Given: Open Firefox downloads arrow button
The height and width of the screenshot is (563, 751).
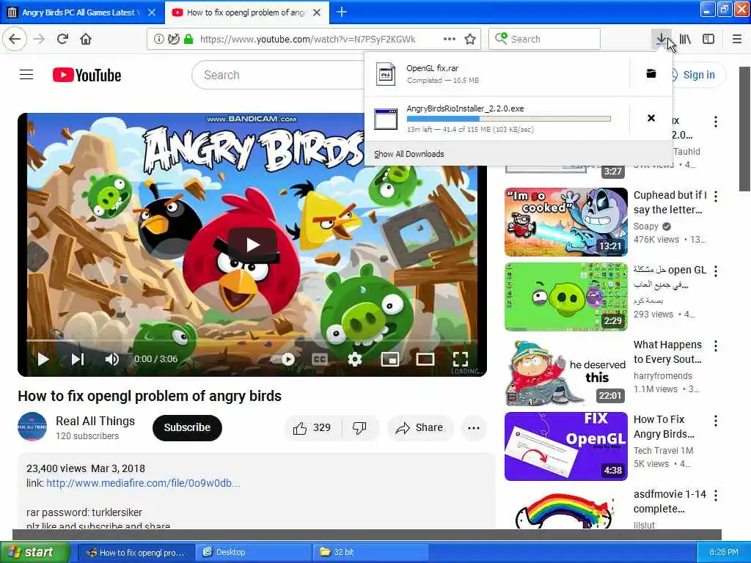Looking at the screenshot, I should pos(661,39).
